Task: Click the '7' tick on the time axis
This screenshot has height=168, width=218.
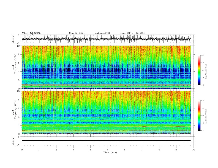Action: click(x=142, y=150)
